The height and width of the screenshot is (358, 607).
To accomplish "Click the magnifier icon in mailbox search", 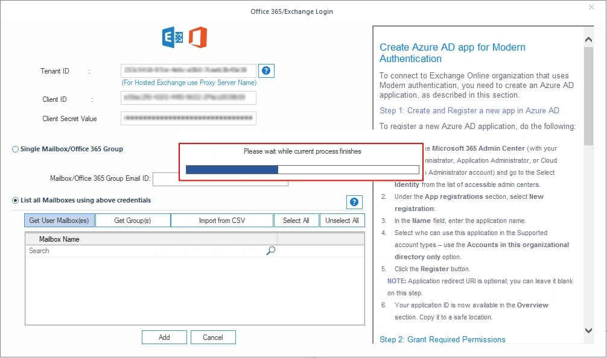I will (x=271, y=251).
